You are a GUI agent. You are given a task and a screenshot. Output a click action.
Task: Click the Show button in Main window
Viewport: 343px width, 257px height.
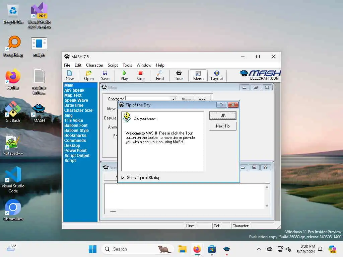click(x=186, y=99)
